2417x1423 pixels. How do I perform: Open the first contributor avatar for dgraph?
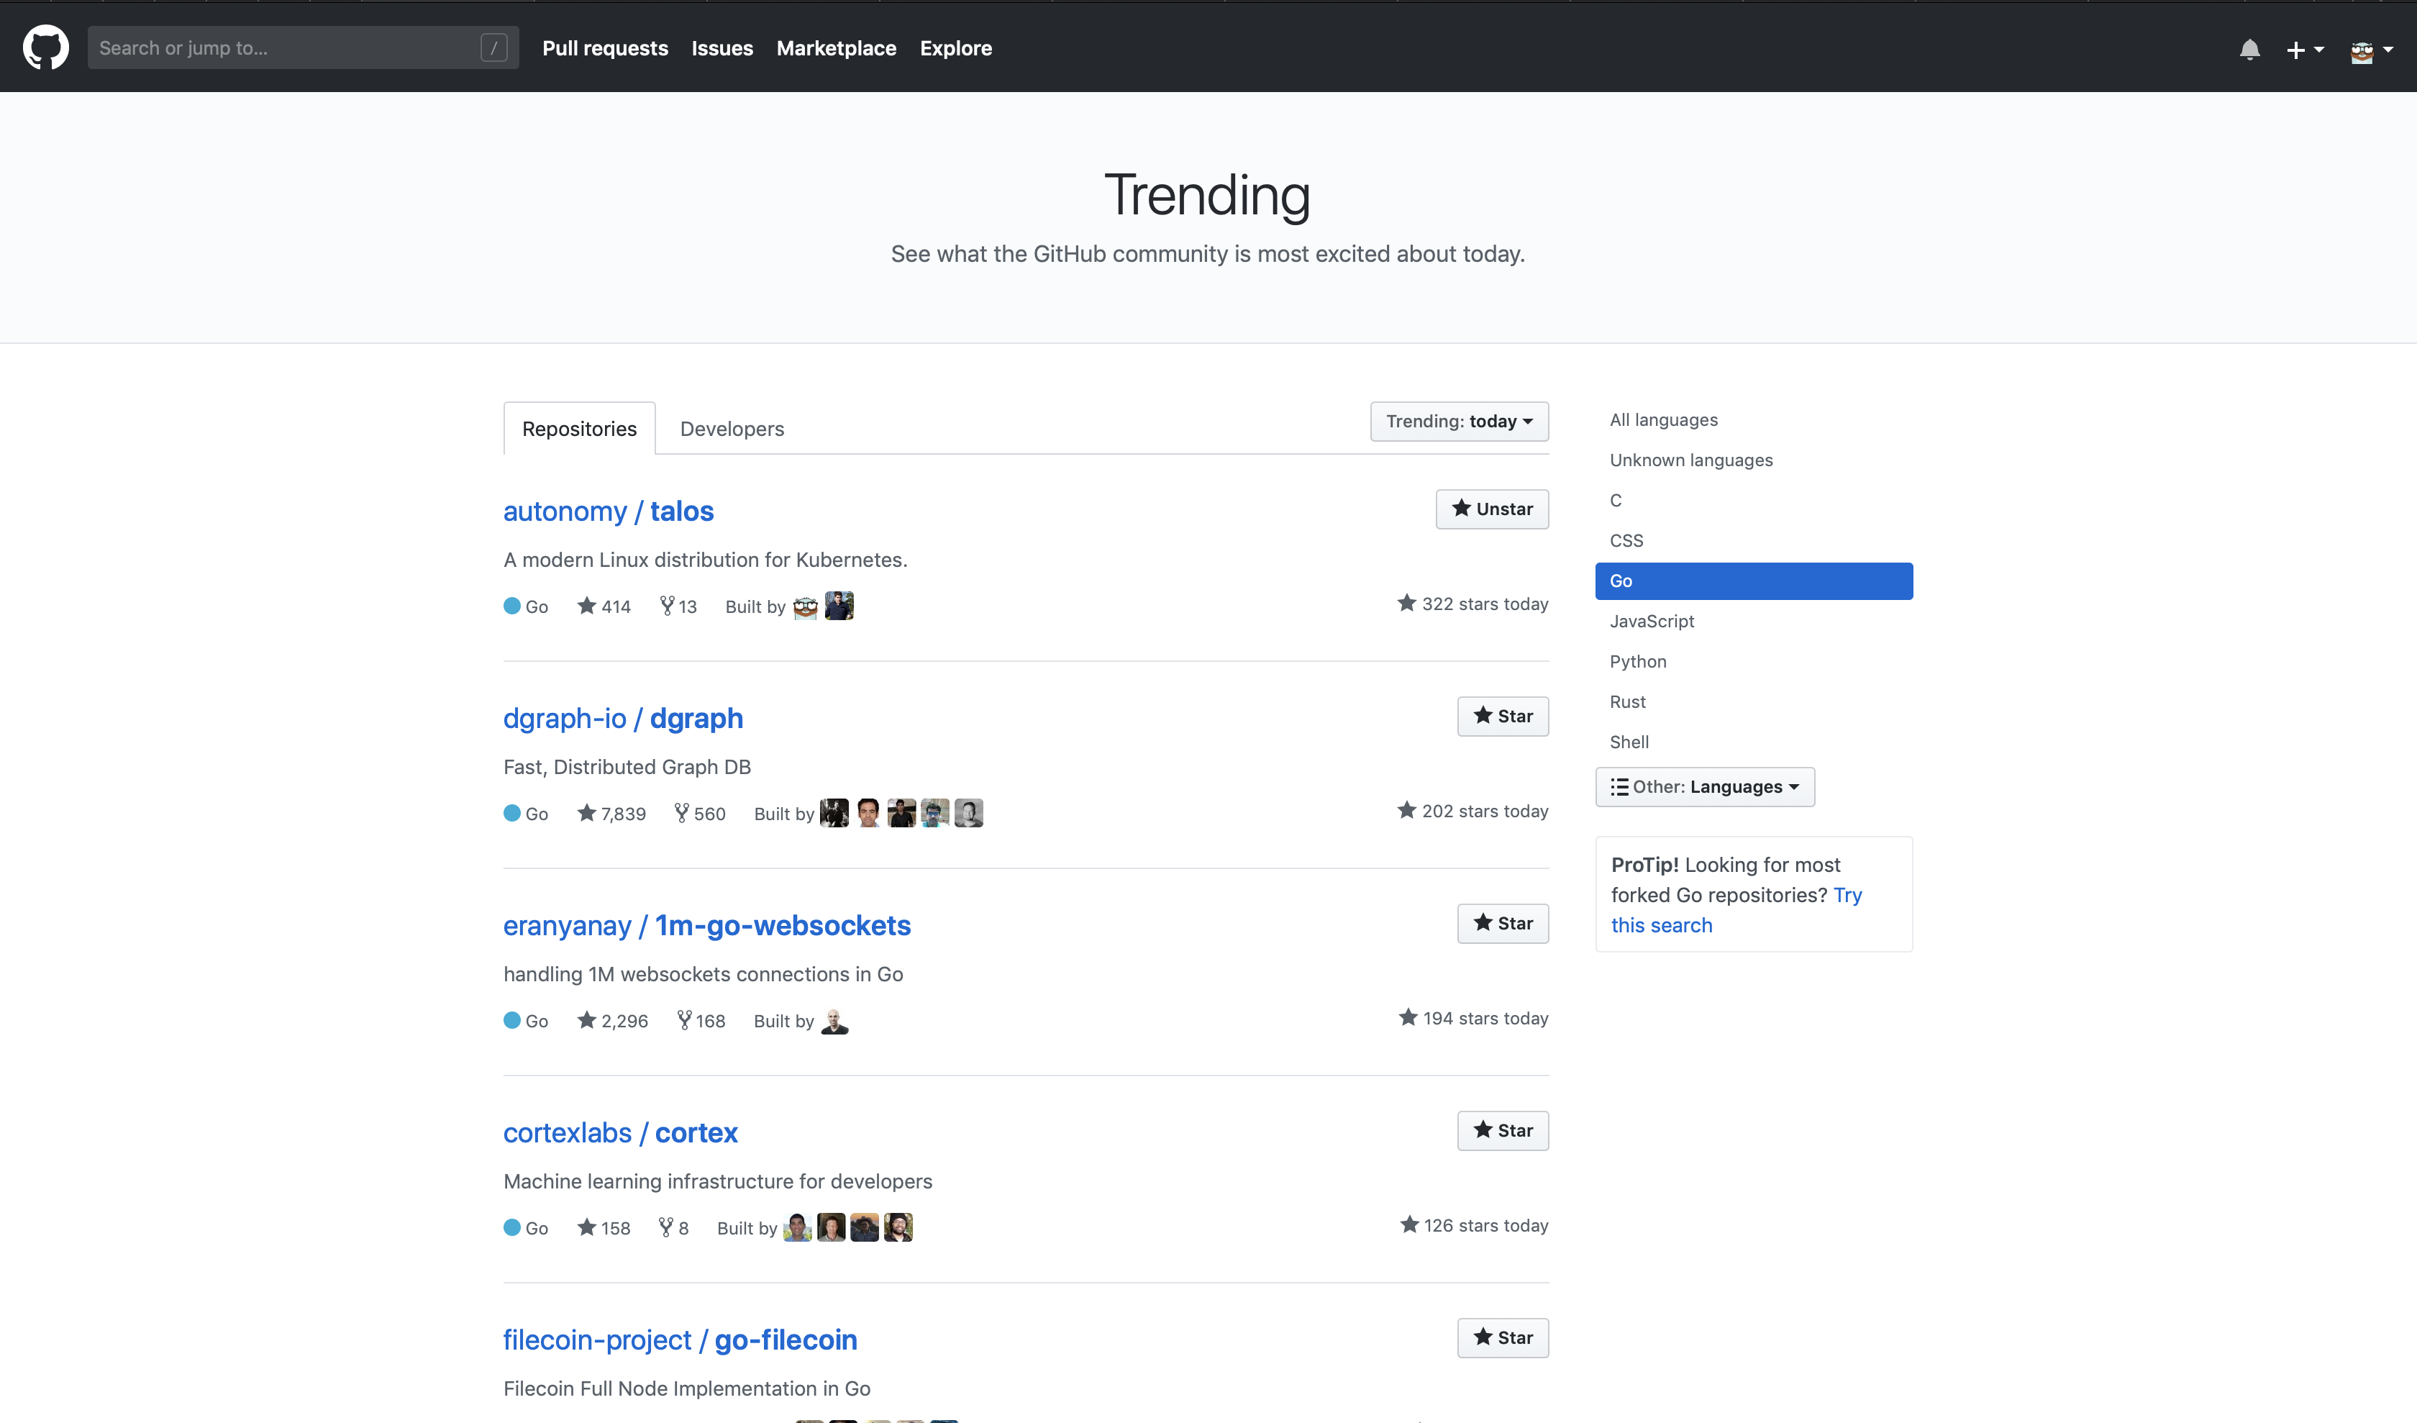pos(834,813)
